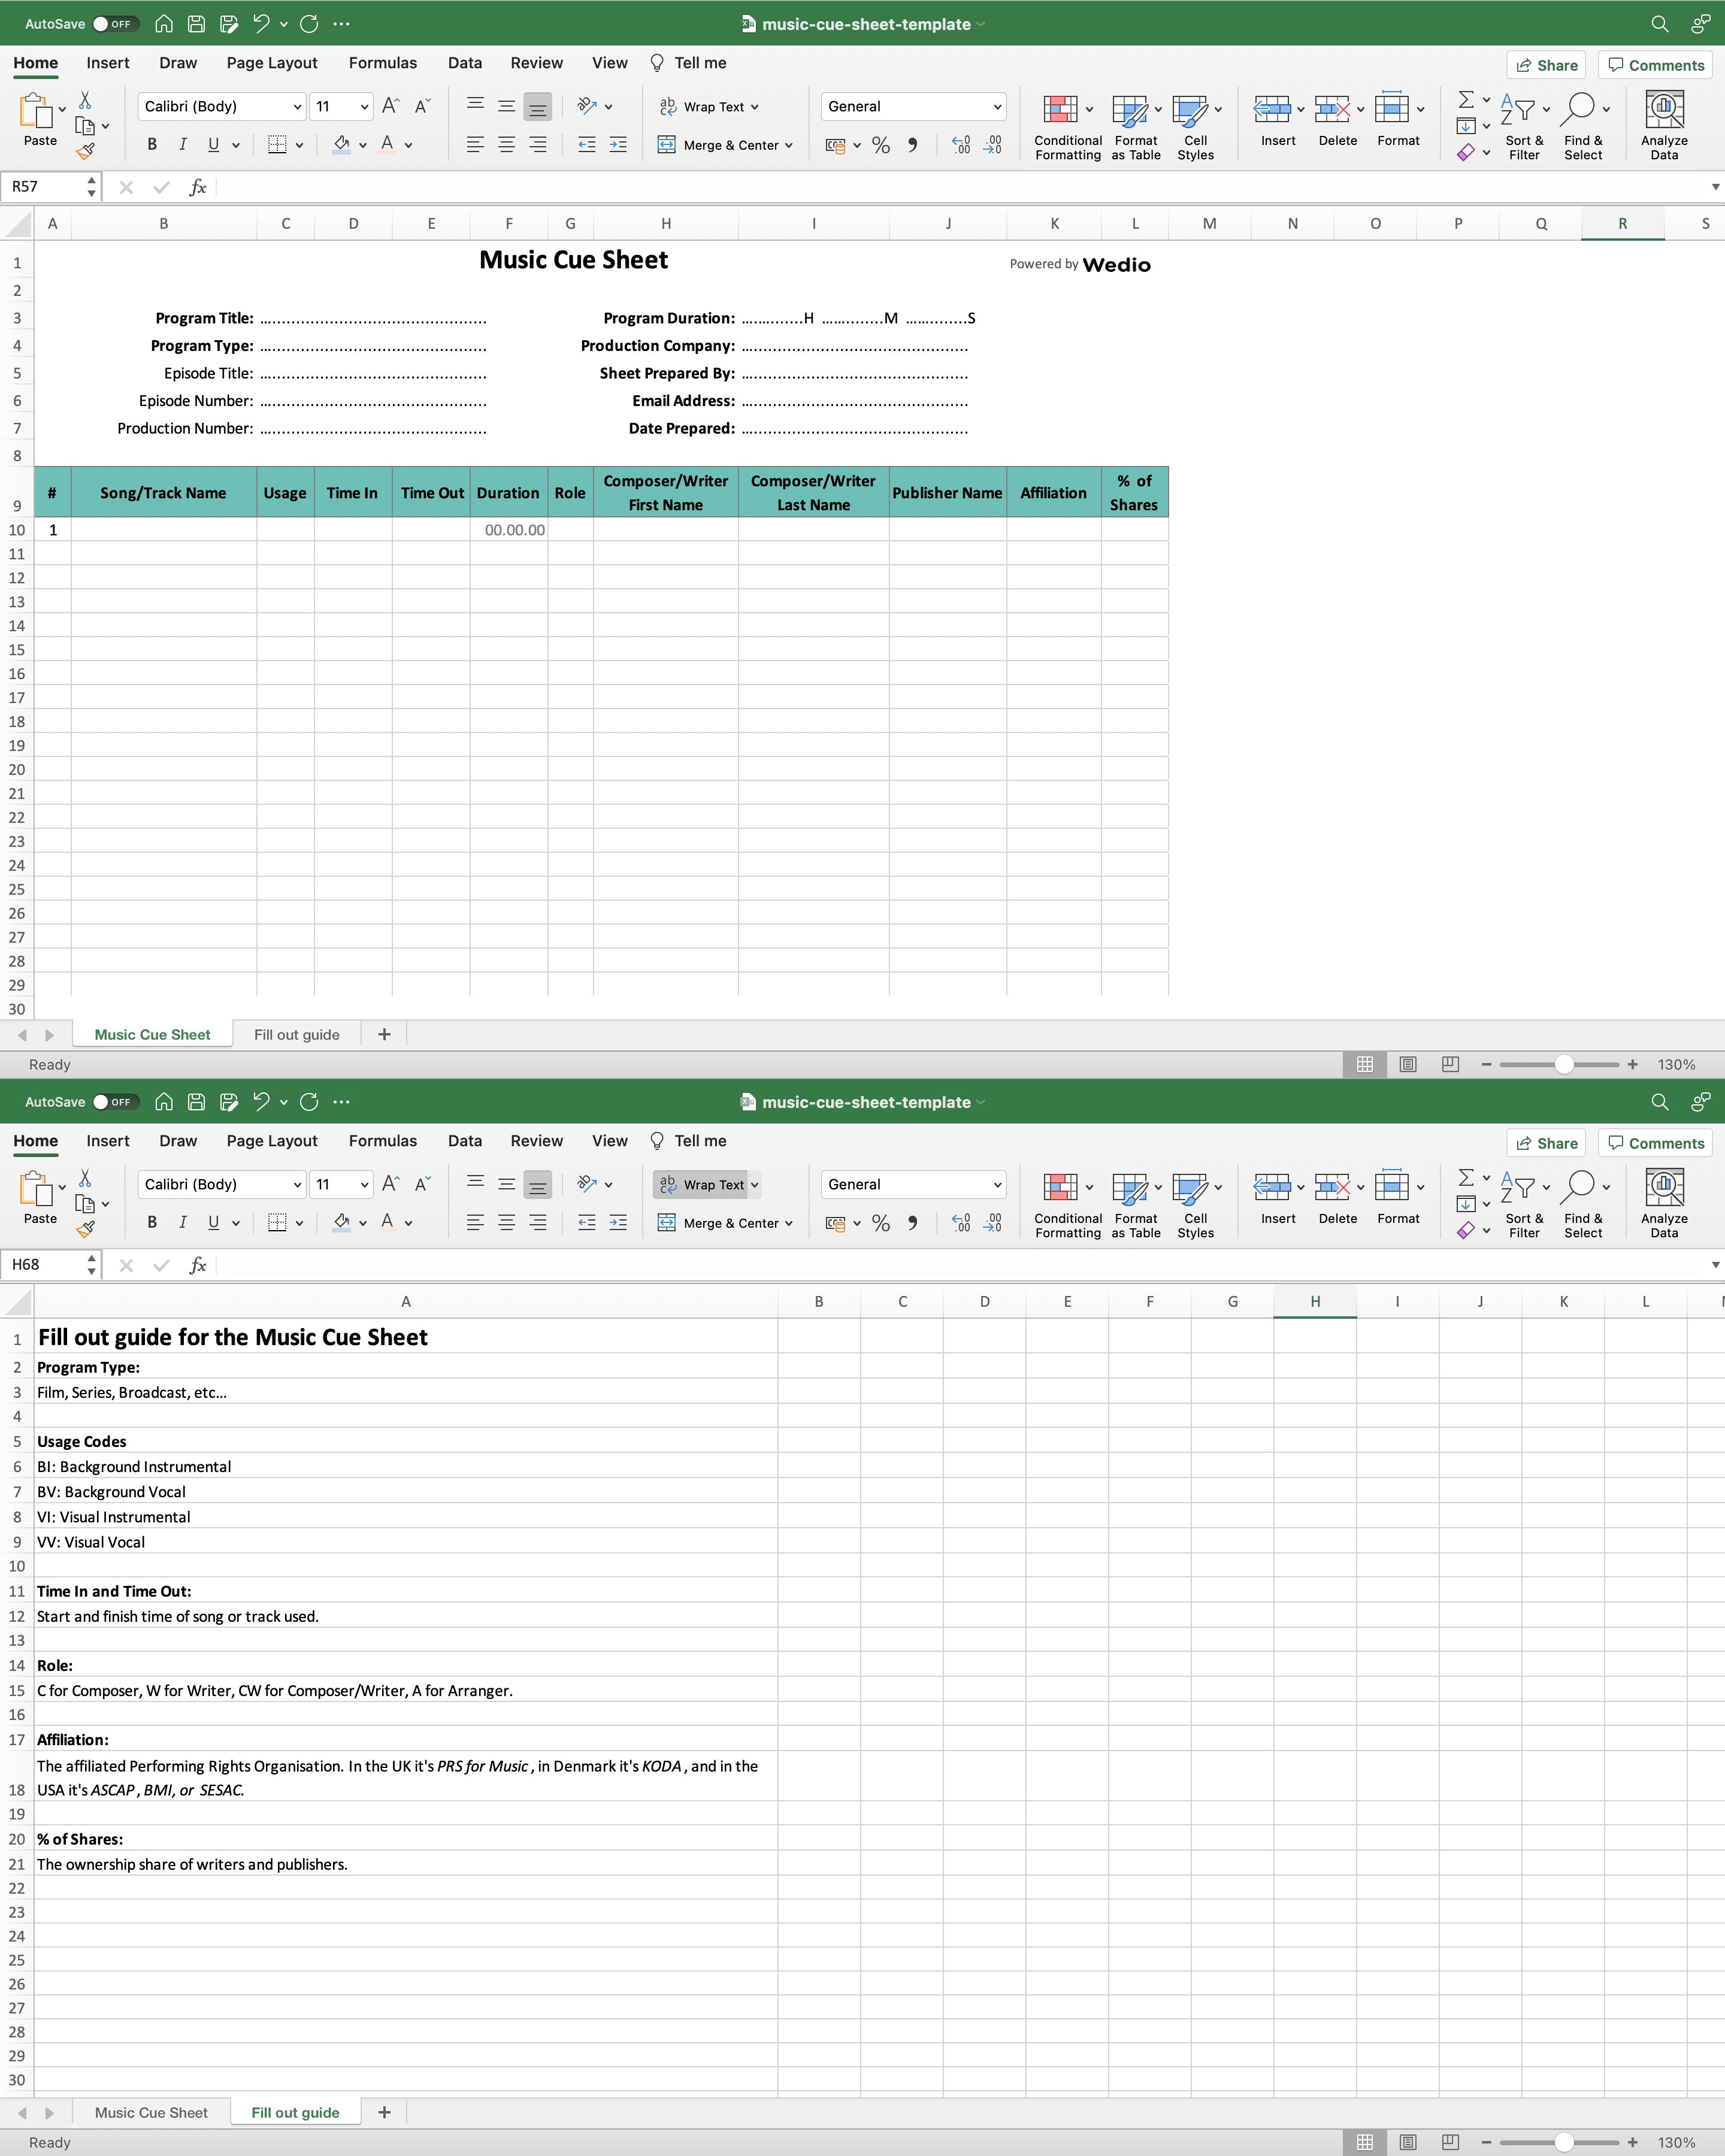The image size is (1725, 2156).
Task: Open Data tab in bottom window
Action: (x=465, y=1141)
